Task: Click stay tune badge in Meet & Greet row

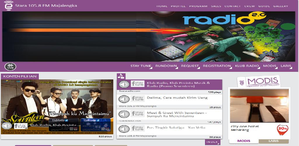Action: pyautogui.click(x=138, y=113)
